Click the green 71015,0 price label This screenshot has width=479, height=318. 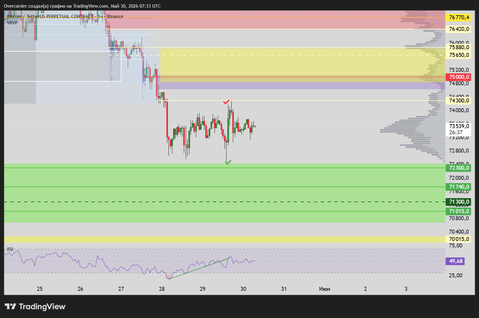click(x=458, y=211)
